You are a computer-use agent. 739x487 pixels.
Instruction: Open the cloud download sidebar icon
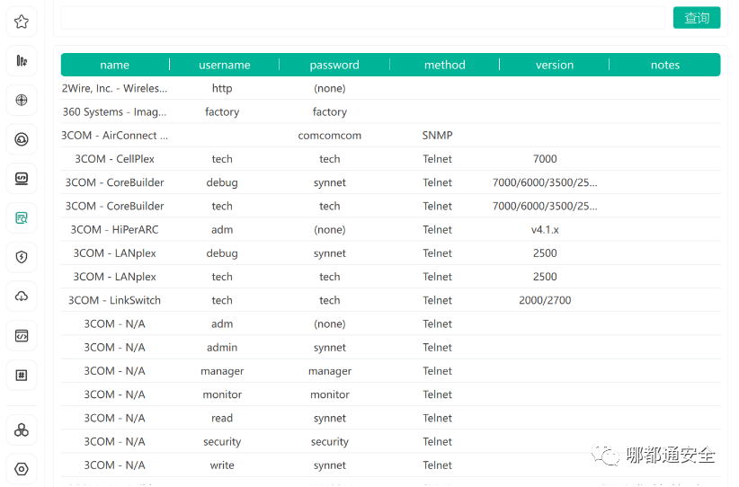coord(22,297)
